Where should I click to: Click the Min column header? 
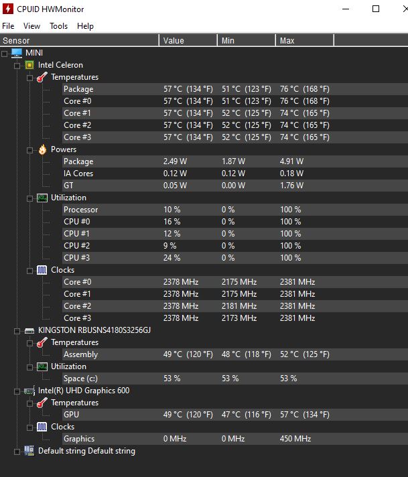[247, 40]
